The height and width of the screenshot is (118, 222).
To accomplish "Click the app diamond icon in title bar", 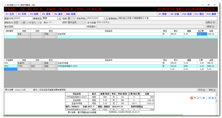I will pos(5,5).
